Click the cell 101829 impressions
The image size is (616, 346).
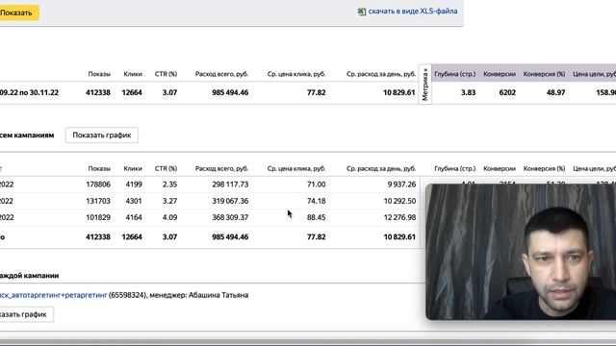[98, 217]
